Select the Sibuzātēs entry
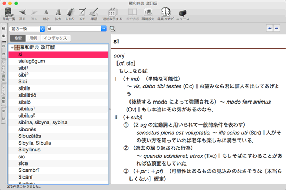The height and width of the screenshot is (190, 286). click(x=58, y=136)
